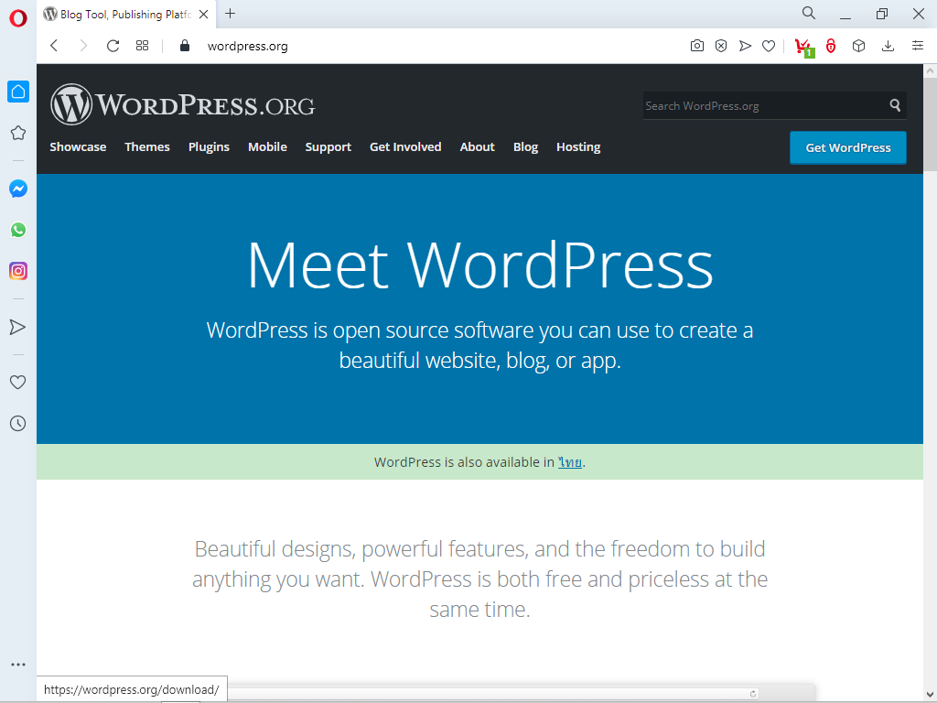
Task: Open WhatsApp from the sidebar
Action: (17, 230)
